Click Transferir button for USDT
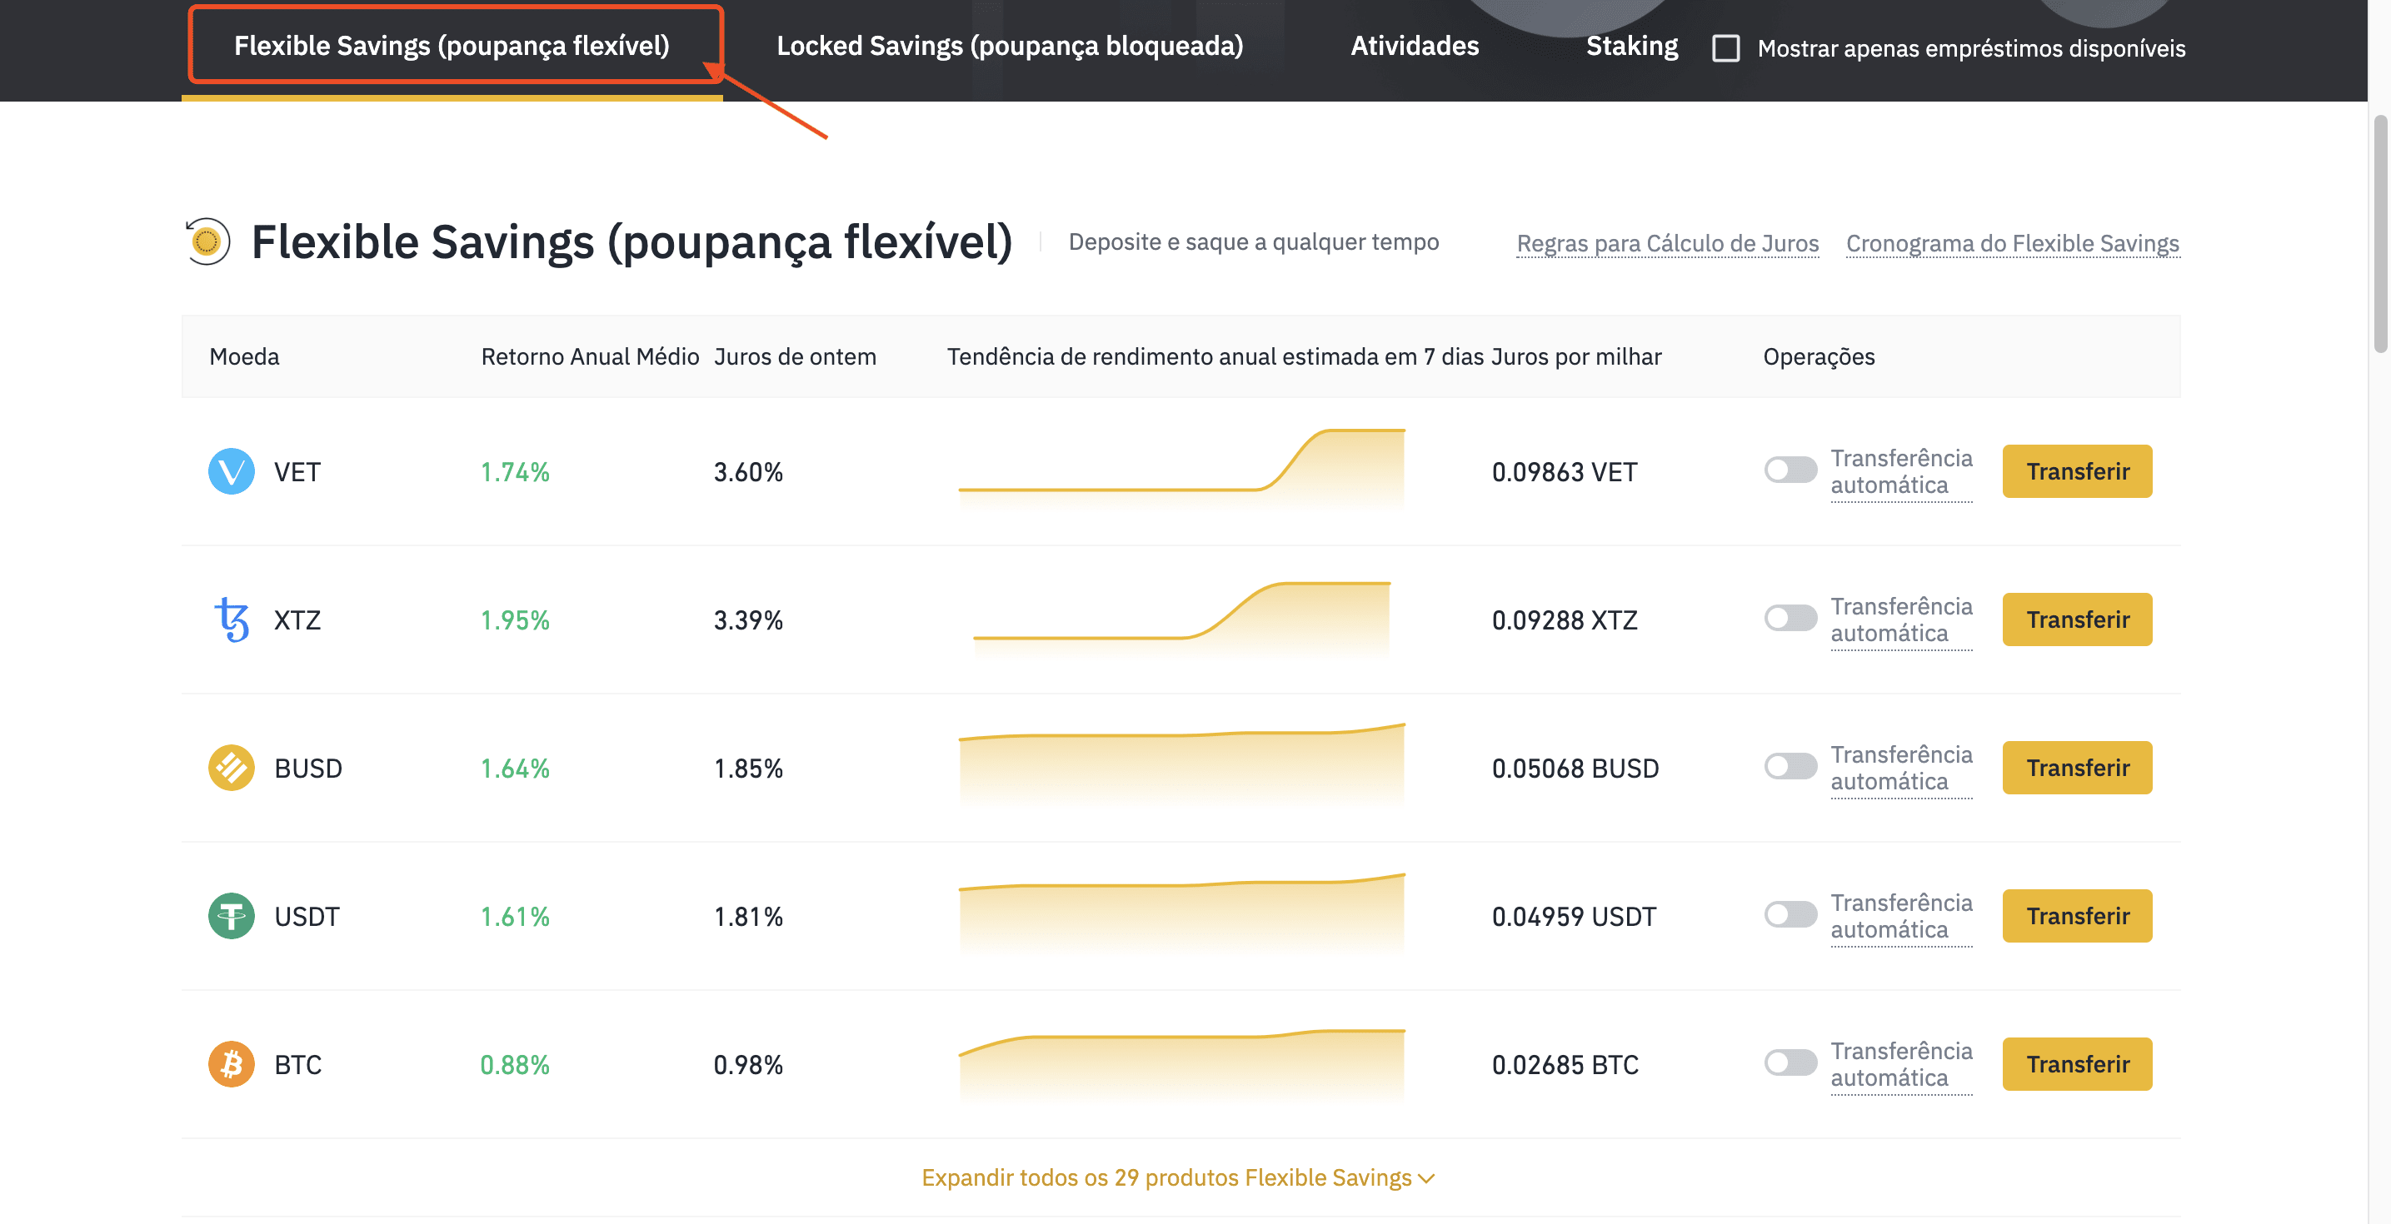Viewport: 2391px width, 1224px height. 2077,916
